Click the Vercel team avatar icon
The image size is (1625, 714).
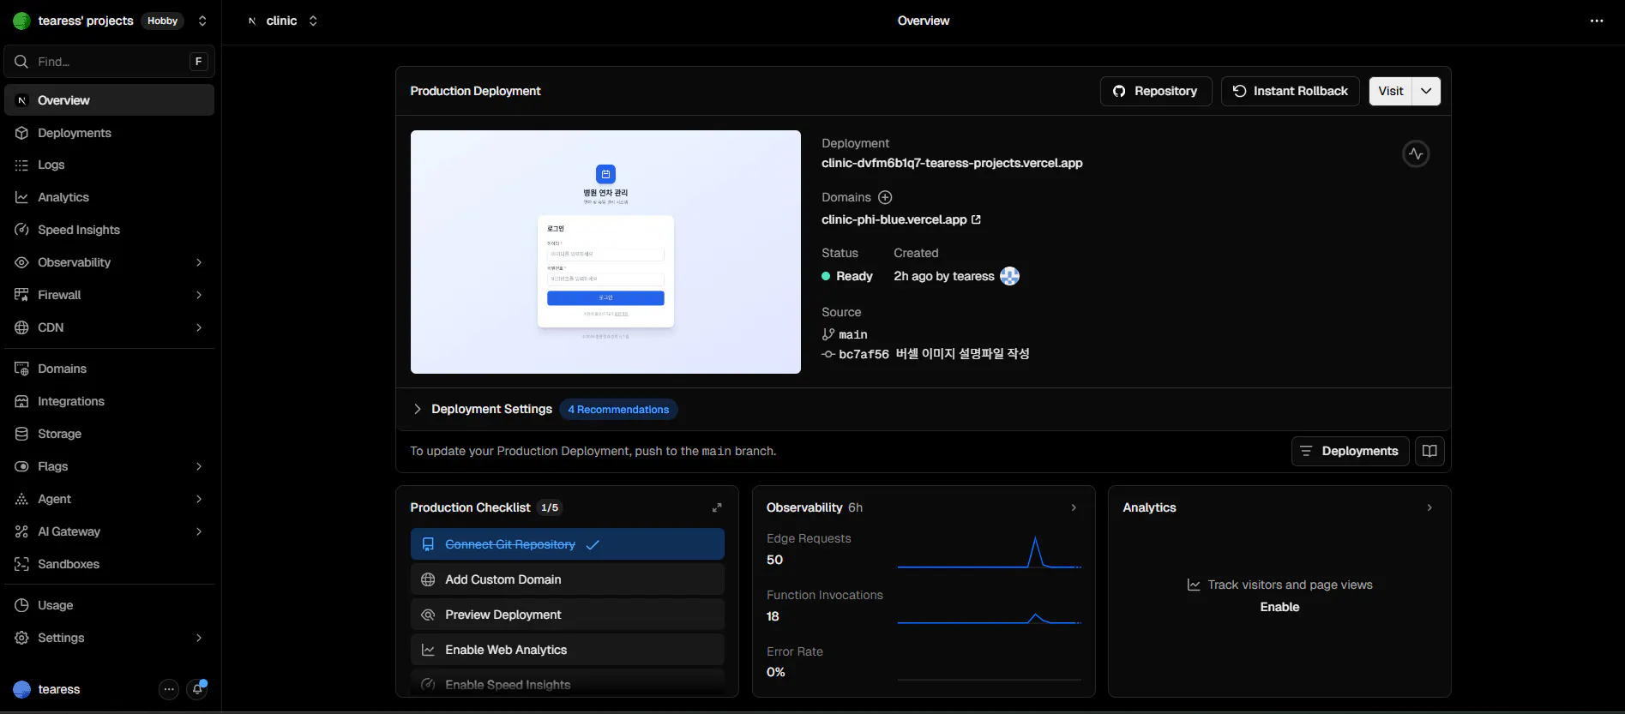click(21, 21)
